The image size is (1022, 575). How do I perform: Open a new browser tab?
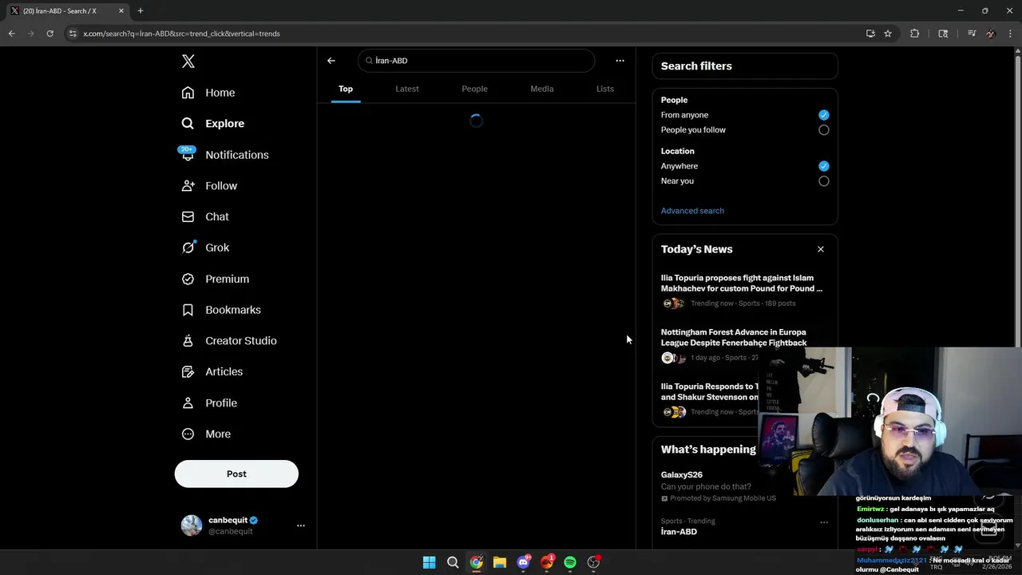click(x=141, y=11)
